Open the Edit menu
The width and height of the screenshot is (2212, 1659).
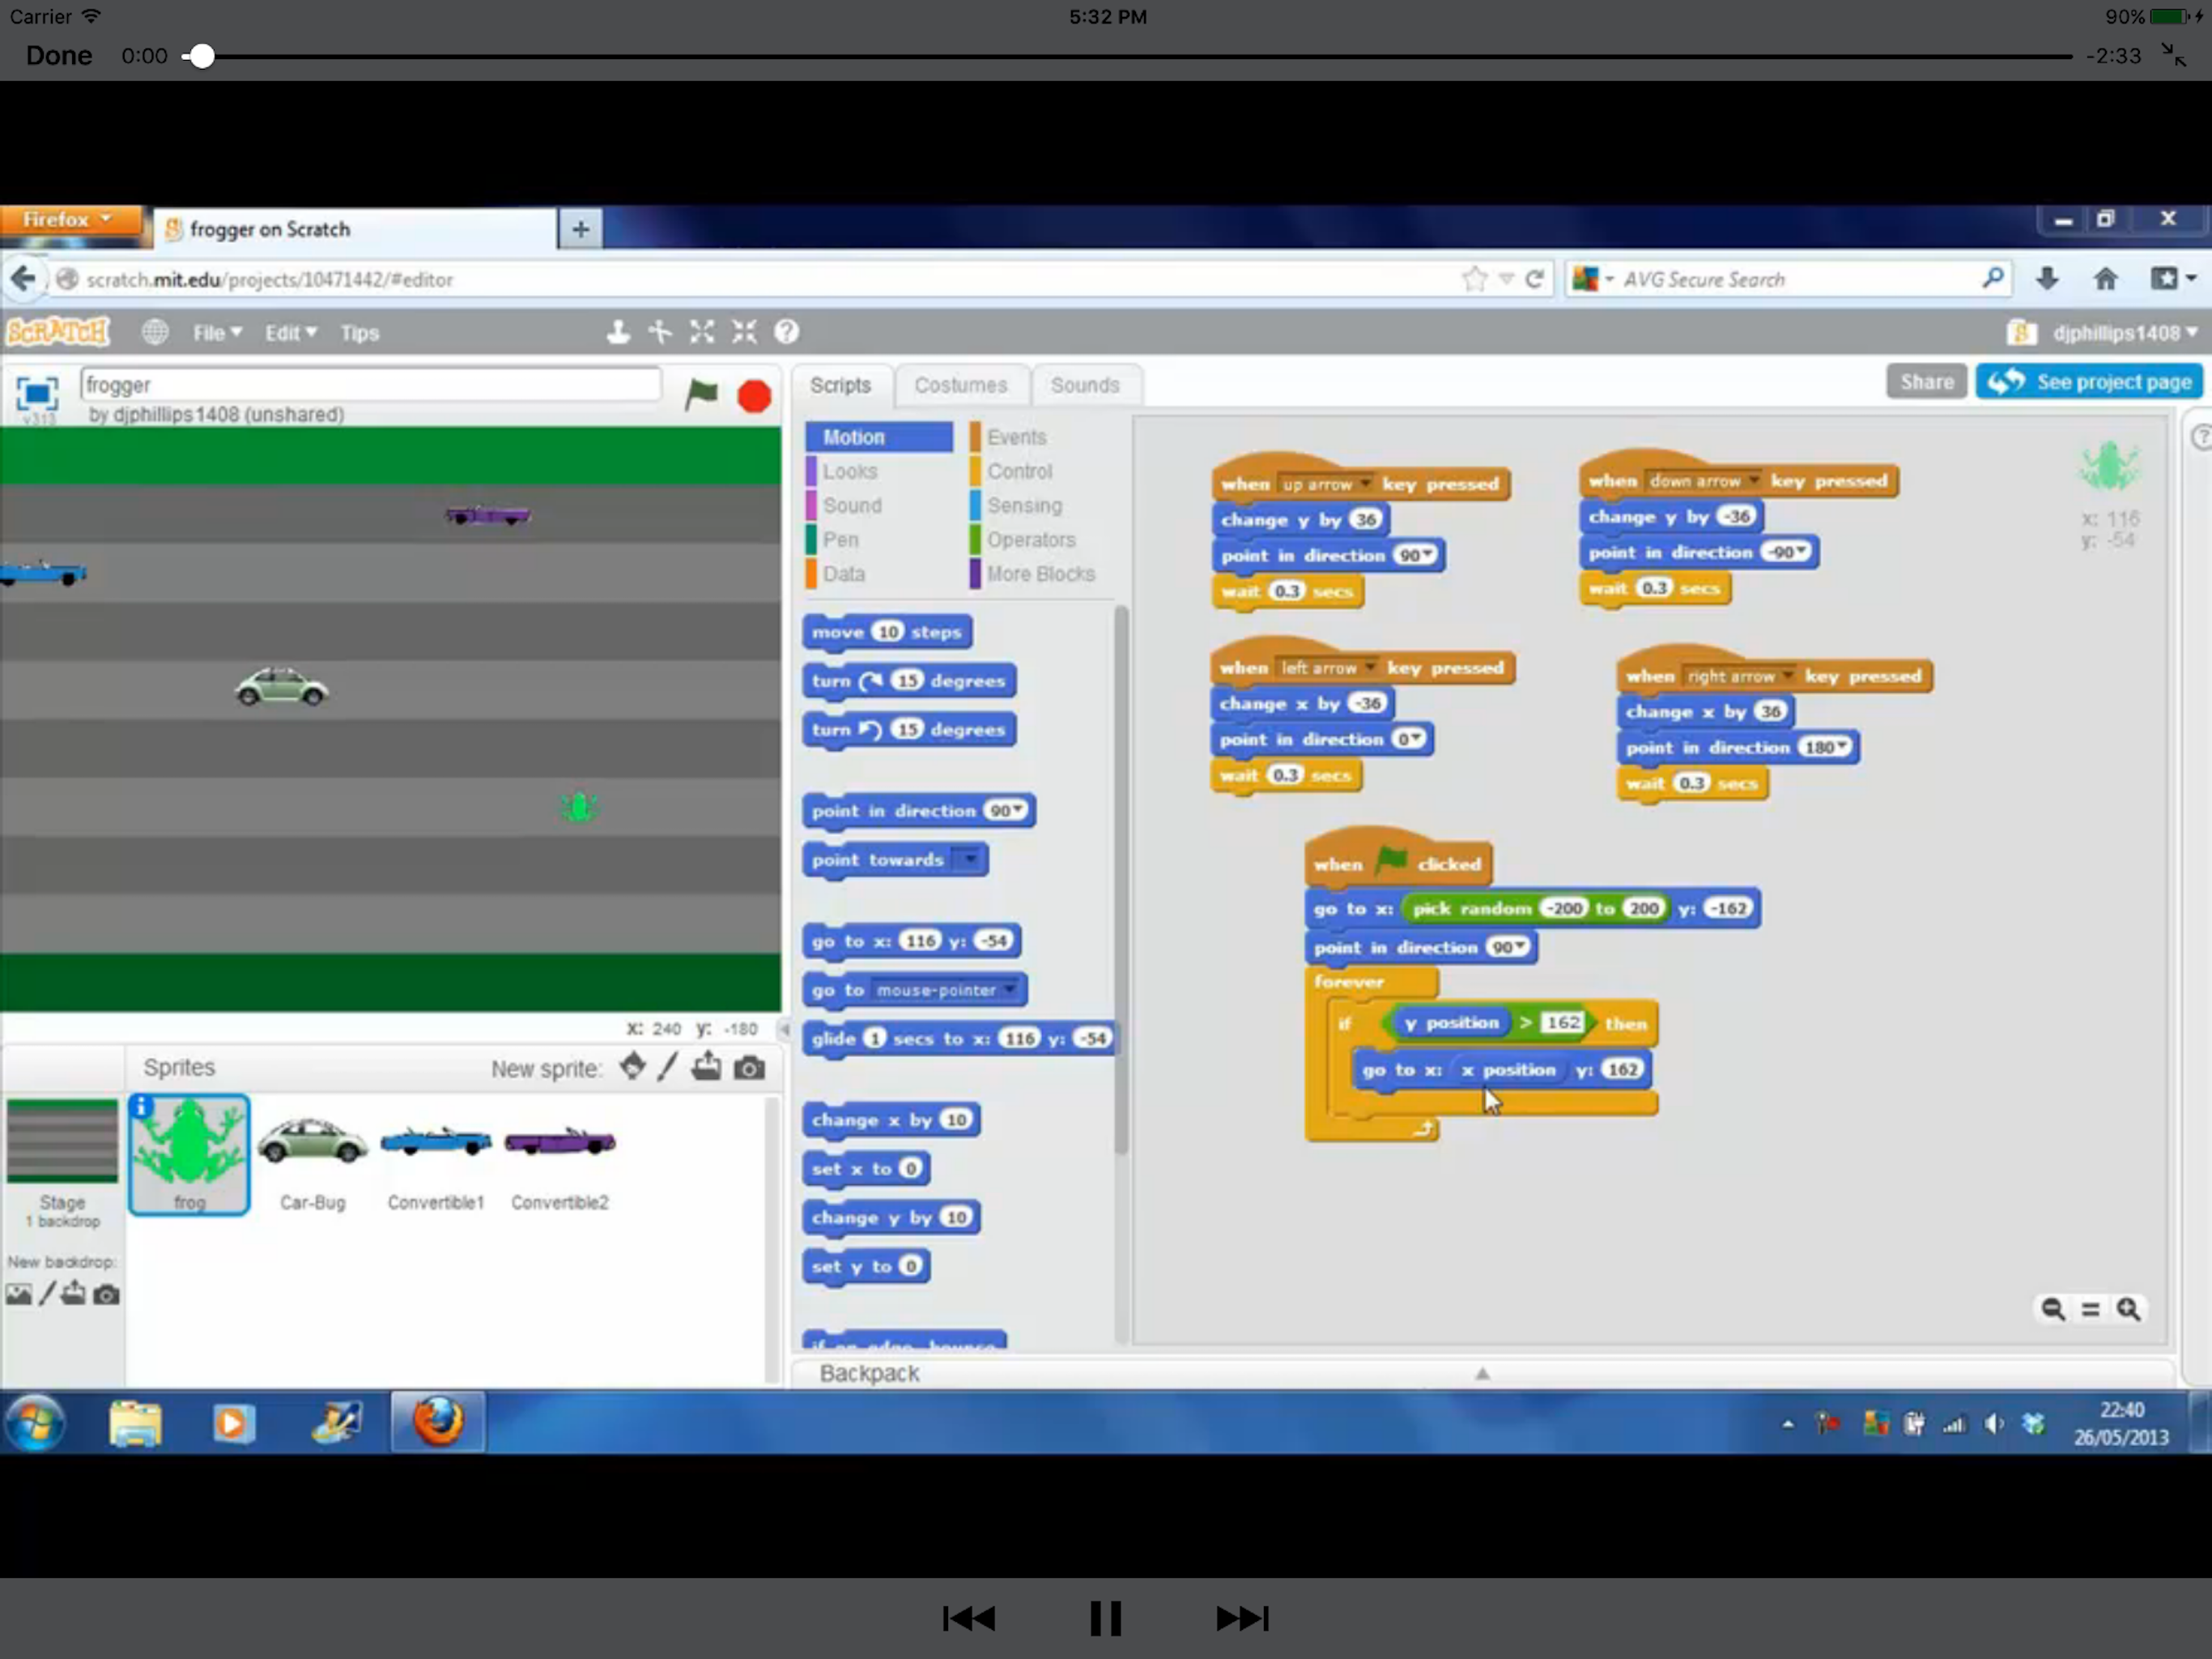(x=290, y=333)
